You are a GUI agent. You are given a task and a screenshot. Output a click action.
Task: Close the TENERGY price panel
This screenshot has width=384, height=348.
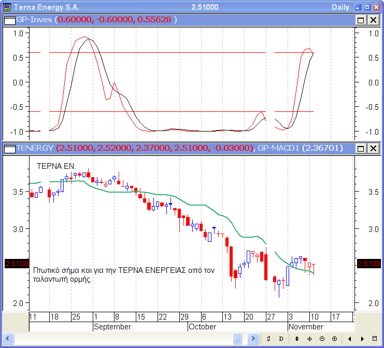[x=373, y=149]
